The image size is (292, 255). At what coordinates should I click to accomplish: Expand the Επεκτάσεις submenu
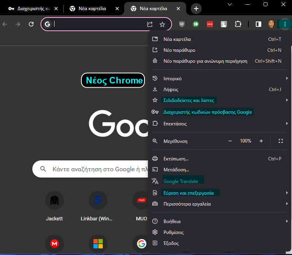pos(220,124)
